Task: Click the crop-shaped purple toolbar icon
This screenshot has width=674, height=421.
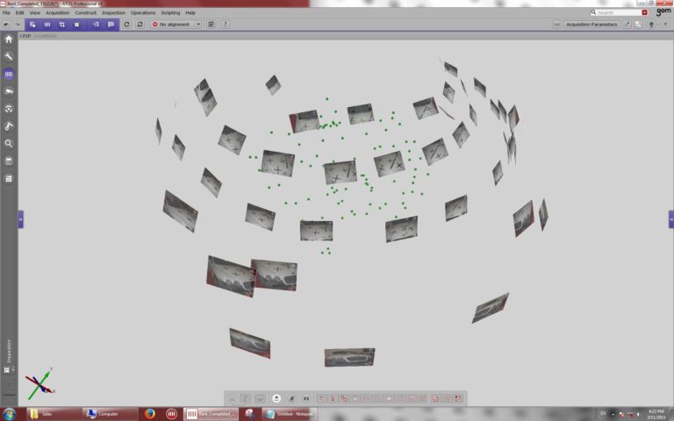Action: click(62, 25)
